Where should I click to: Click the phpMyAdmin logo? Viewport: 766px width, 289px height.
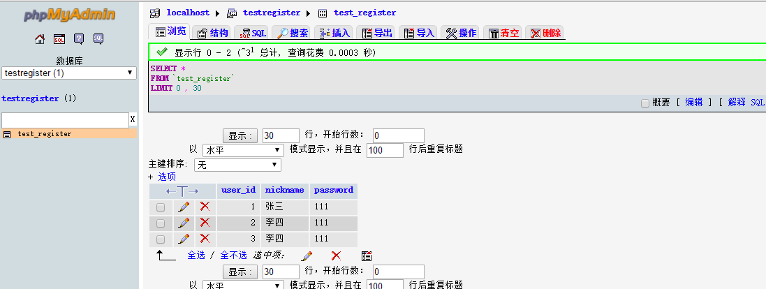coord(69,14)
